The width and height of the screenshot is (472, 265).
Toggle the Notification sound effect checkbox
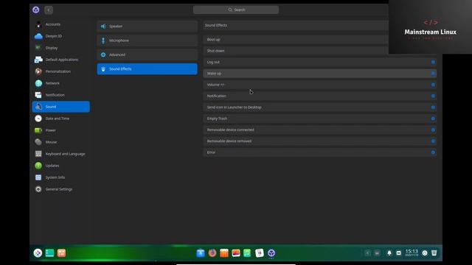pyautogui.click(x=433, y=96)
